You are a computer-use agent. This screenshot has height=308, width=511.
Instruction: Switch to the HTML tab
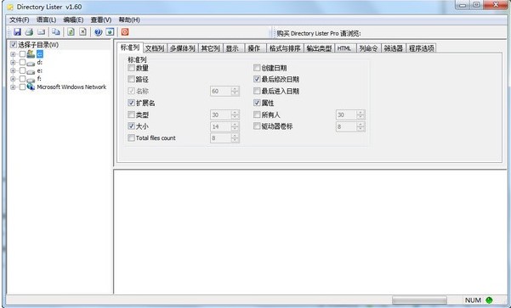(x=344, y=48)
